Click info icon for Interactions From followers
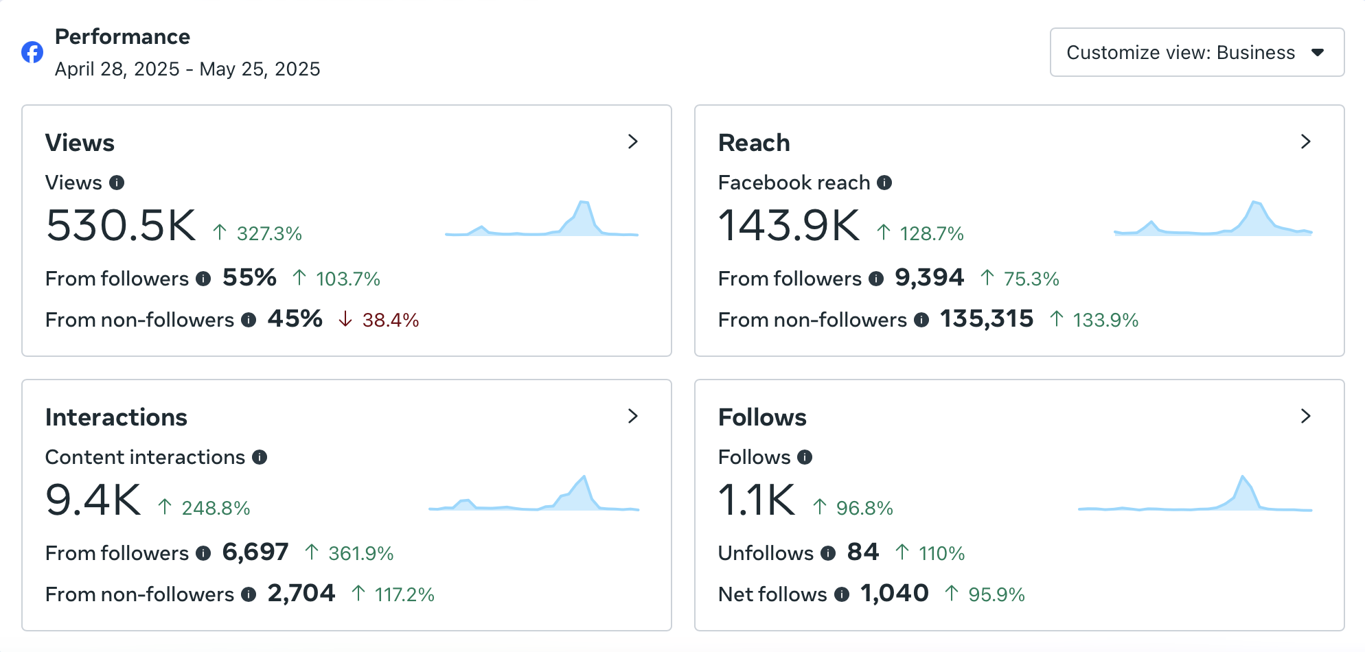Image resolution: width=1365 pixels, height=652 pixels. click(203, 553)
